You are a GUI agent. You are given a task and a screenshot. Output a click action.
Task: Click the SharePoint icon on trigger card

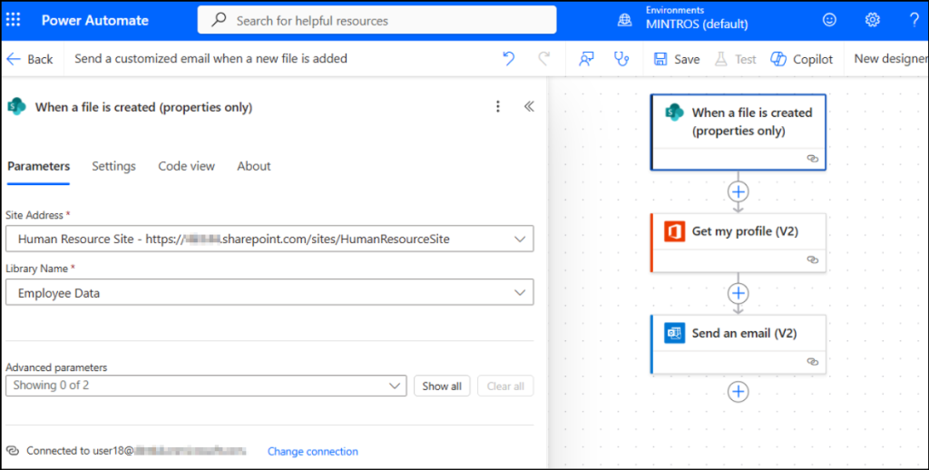coord(674,112)
